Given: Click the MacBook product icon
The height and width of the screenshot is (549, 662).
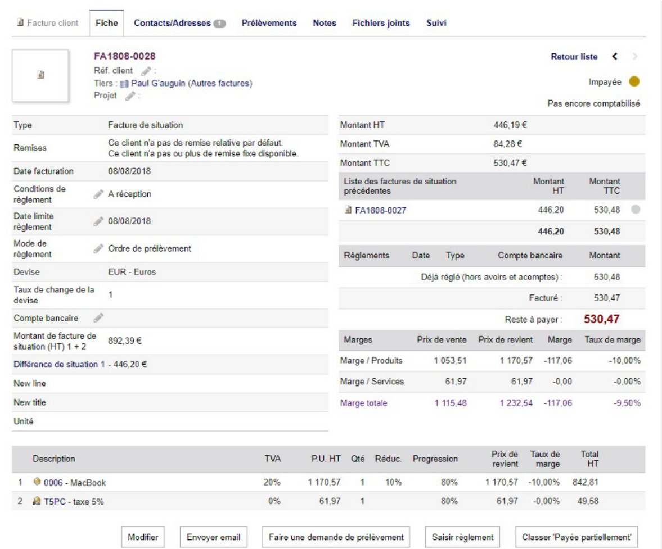Looking at the screenshot, I should pyautogui.click(x=37, y=481).
